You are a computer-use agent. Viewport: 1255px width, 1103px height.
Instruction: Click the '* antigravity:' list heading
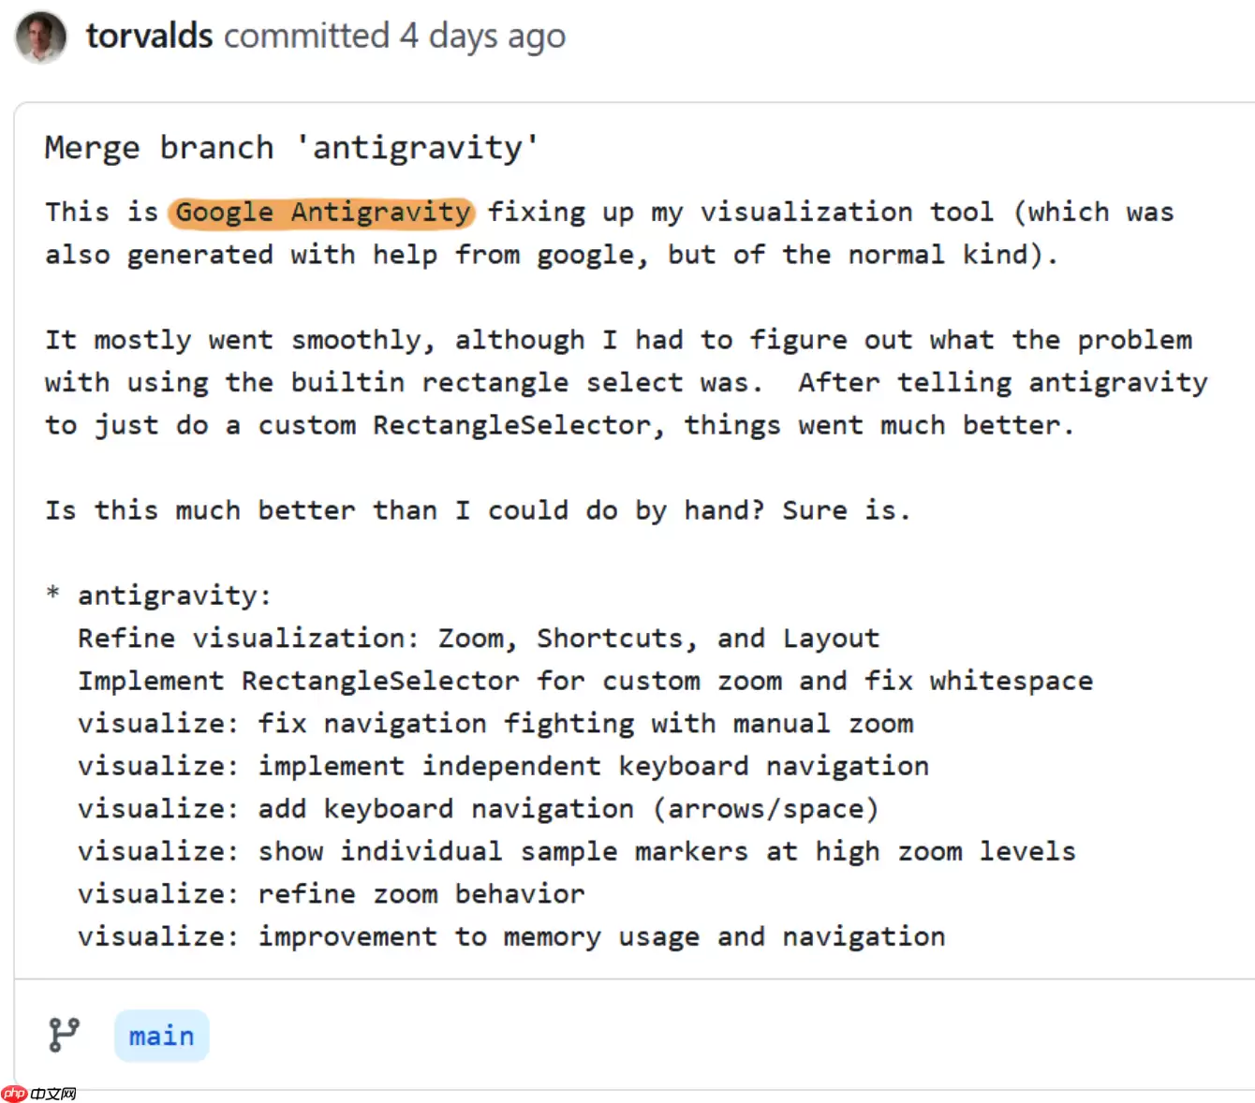(159, 595)
